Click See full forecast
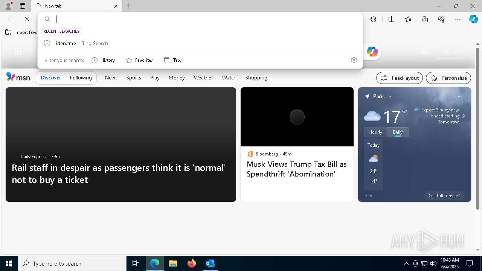 pos(445,196)
